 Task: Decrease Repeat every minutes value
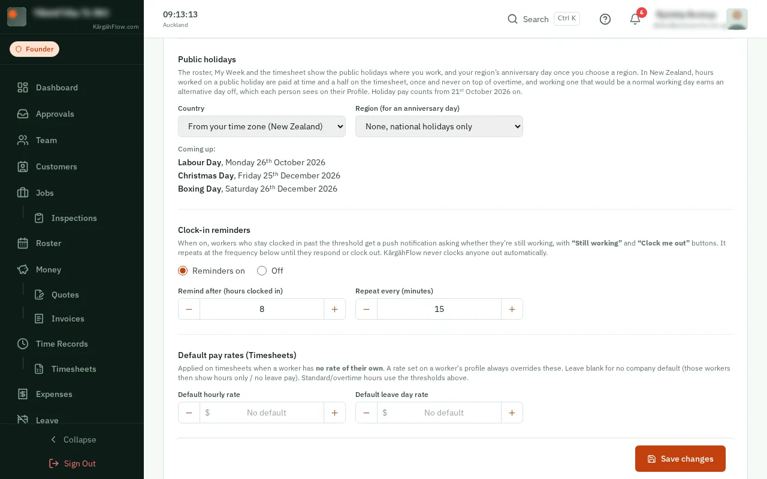pyautogui.click(x=366, y=309)
